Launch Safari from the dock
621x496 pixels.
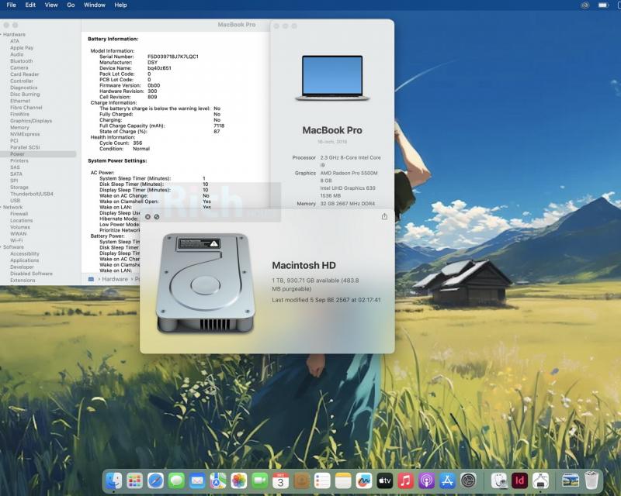(x=155, y=480)
